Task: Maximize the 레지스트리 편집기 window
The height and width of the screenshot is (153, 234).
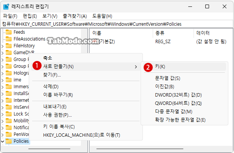Action: click(x=207, y=6)
